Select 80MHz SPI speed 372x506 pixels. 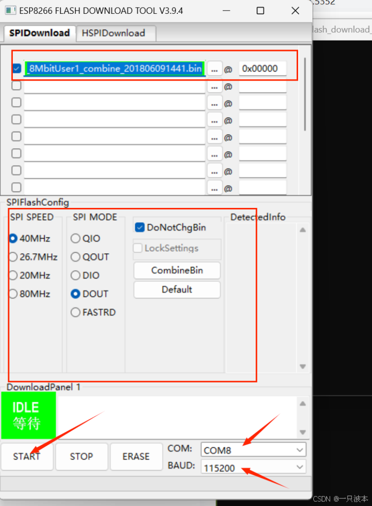(x=30, y=294)
